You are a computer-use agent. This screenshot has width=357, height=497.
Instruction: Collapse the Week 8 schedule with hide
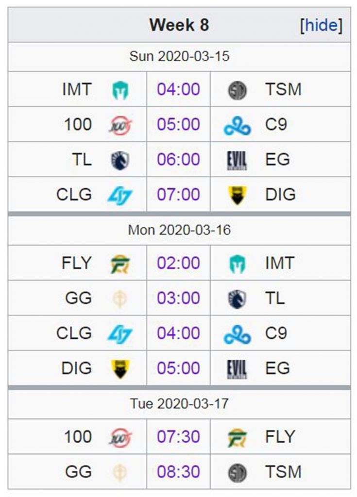pos(321,25)
